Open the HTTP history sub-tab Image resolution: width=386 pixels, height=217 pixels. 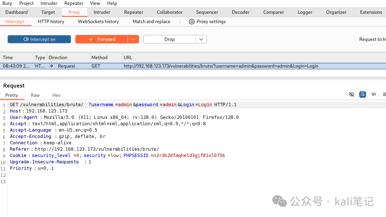coord(51,21)
